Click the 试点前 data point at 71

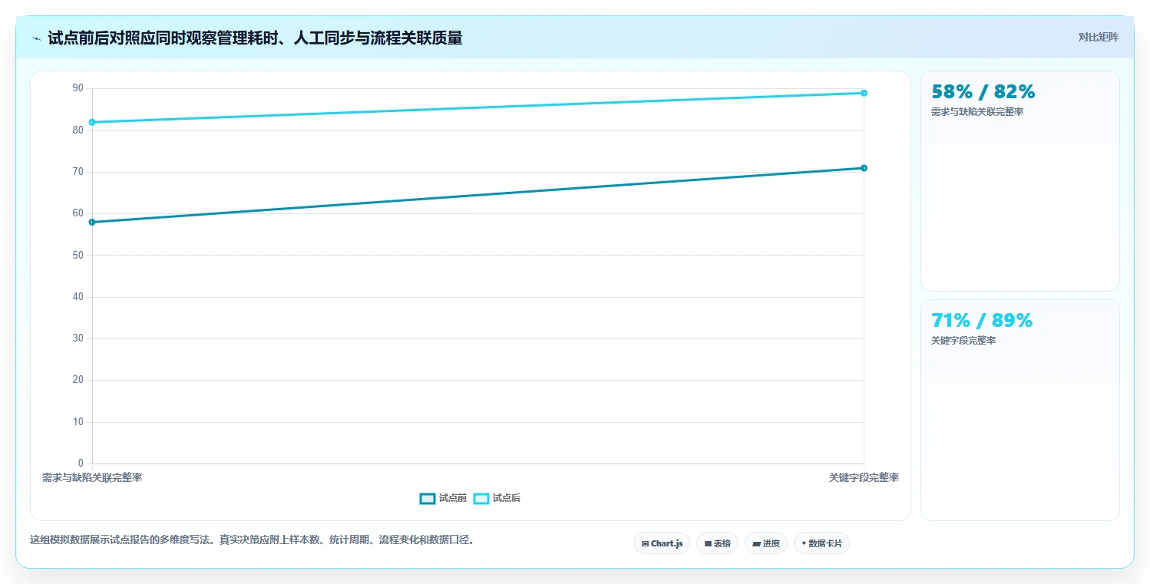(864, 168)
